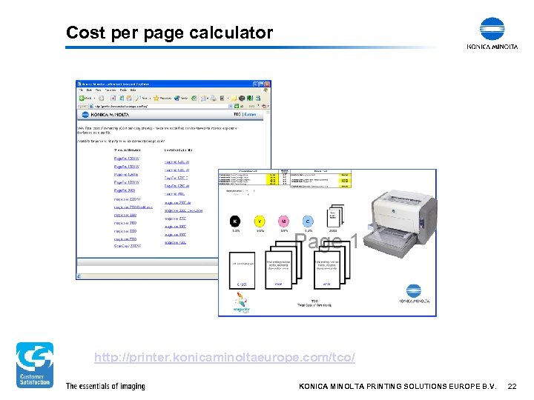Click the page icon in the address bar
Image resolution: width=534 pixels, height=400 pixels.
[91, 106]
